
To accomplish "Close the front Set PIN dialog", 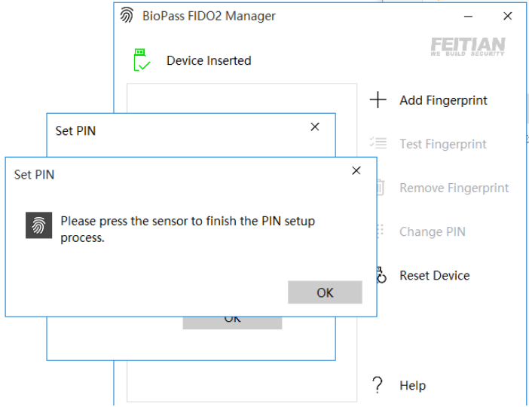I will tap(356, 171).
